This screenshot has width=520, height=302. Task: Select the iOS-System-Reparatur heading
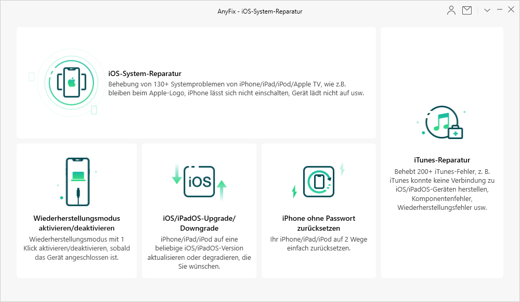[x=145, y=73]
